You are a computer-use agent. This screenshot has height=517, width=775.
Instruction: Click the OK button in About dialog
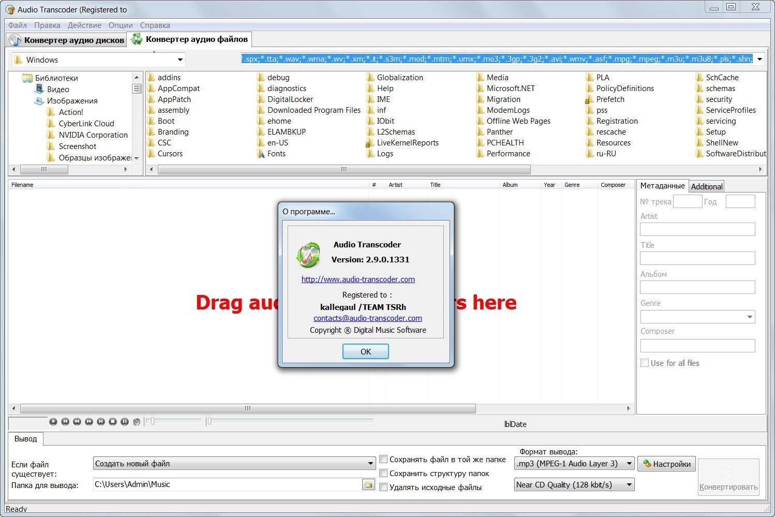365,351
